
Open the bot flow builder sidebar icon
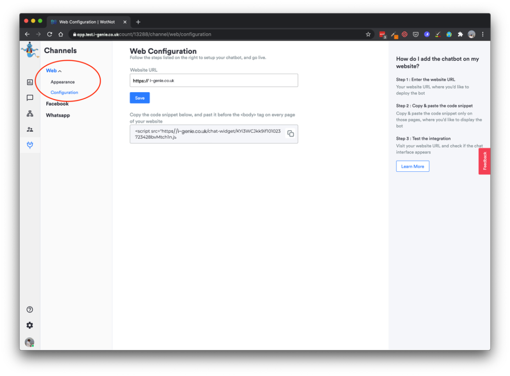(30, 114)
